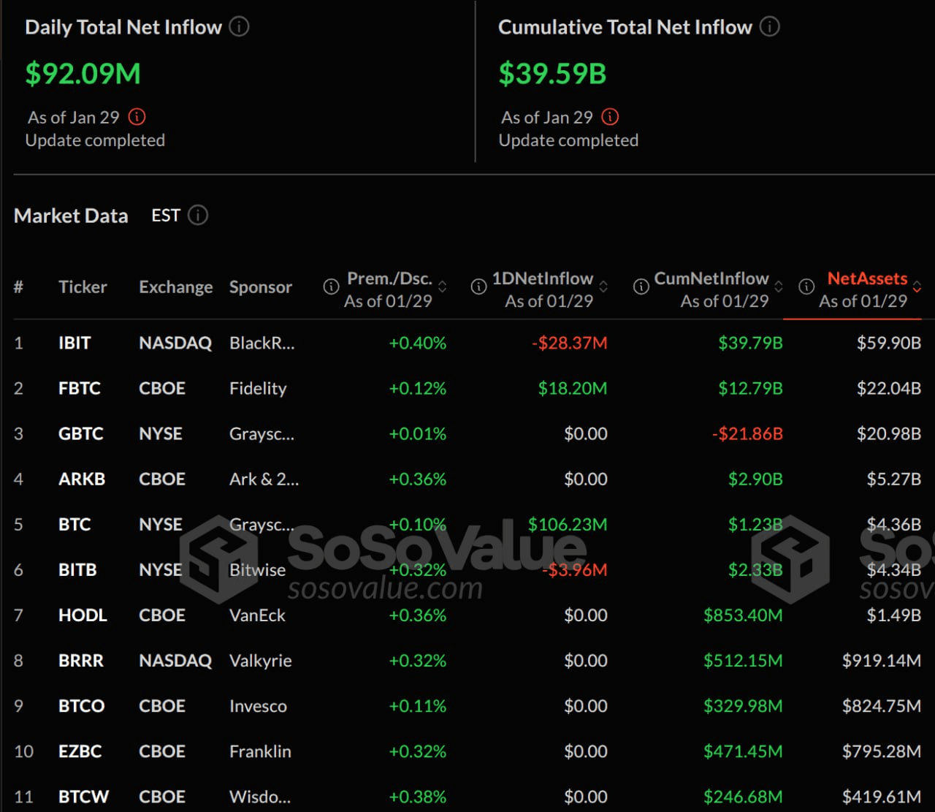Select the BTCW ticker

tap(83, 796)
